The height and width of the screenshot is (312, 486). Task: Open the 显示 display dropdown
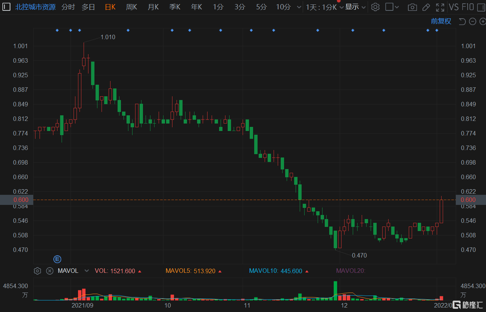(355, 7)
